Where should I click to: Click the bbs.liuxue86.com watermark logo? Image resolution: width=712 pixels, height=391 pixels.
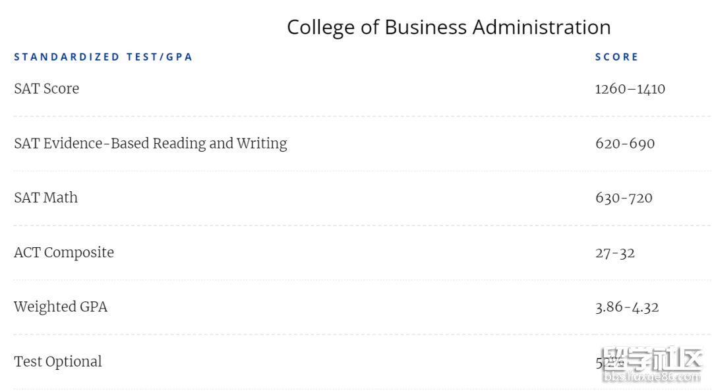[652, 365]
